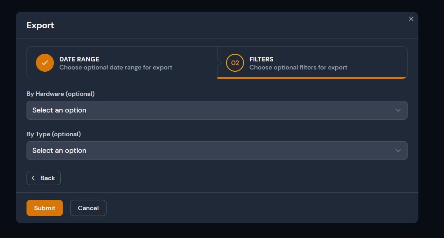Go to the DATE RANGE step
The height and width of the screenshot is (238, 444).
[79, 59]
